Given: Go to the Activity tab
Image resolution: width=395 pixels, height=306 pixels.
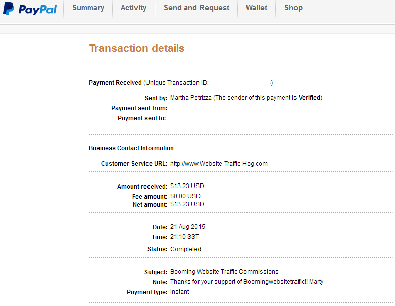Looking at the screenshot, I should coord(133,8).
